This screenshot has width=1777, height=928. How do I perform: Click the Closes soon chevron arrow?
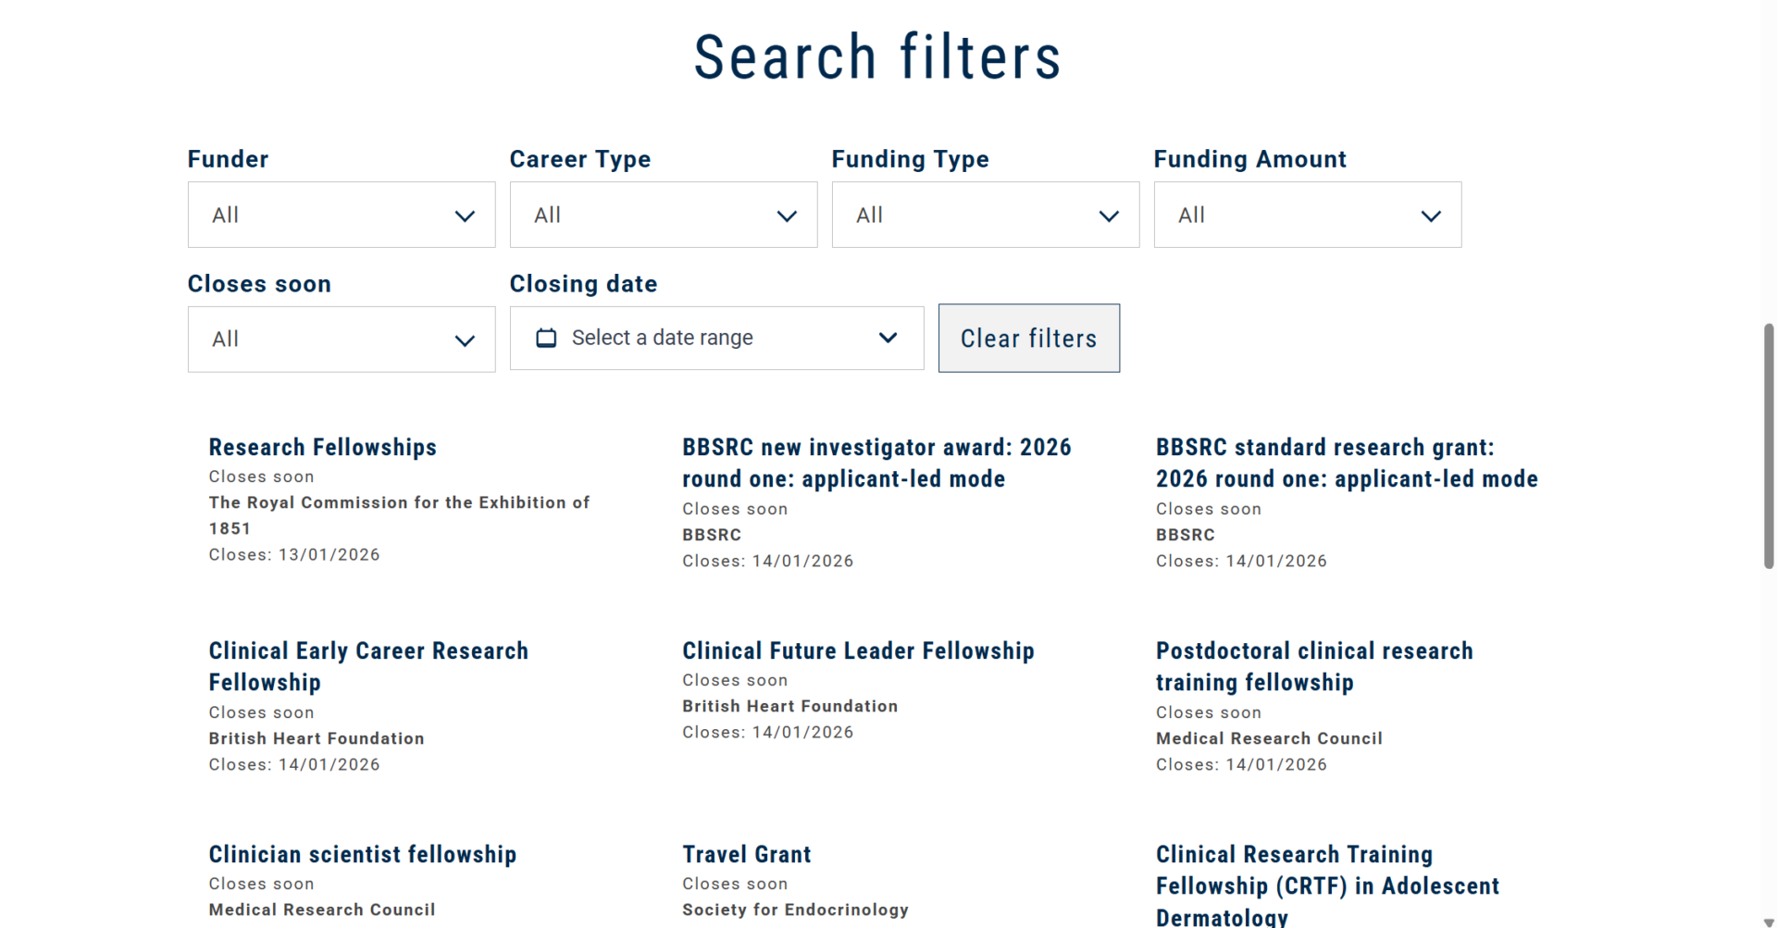coord(465,340)
